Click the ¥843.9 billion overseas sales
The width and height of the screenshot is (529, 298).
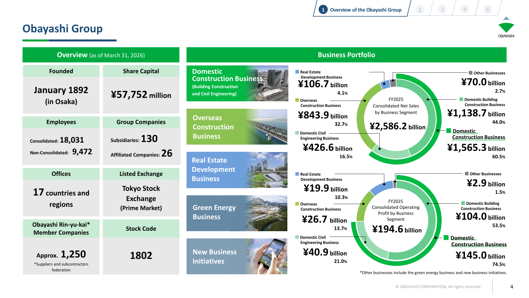323,115
